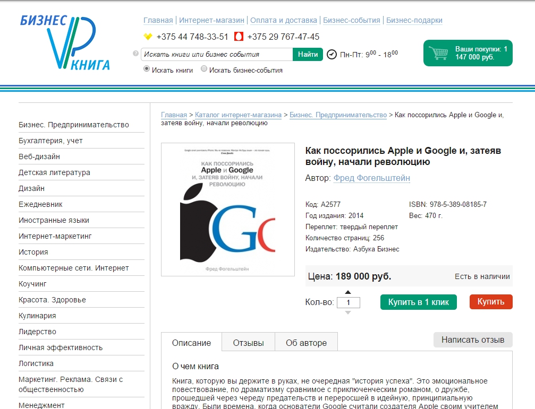Open the Бизнес-подарки menu item

[414, 20]
